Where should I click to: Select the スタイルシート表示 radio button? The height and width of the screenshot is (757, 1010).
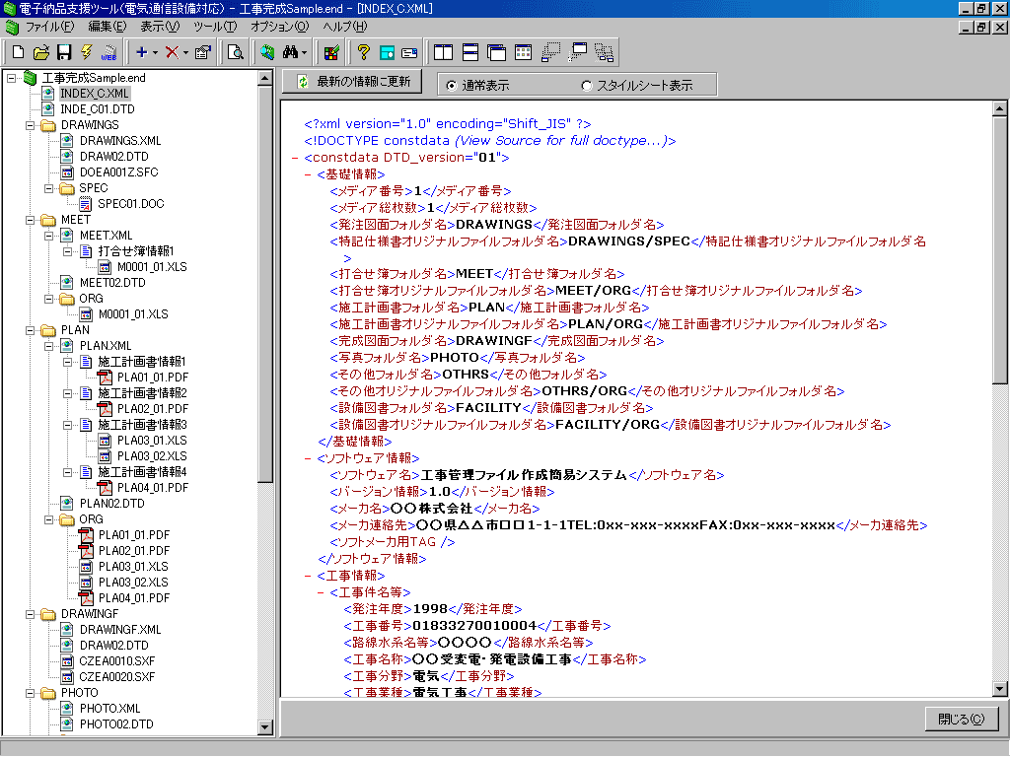587,86
